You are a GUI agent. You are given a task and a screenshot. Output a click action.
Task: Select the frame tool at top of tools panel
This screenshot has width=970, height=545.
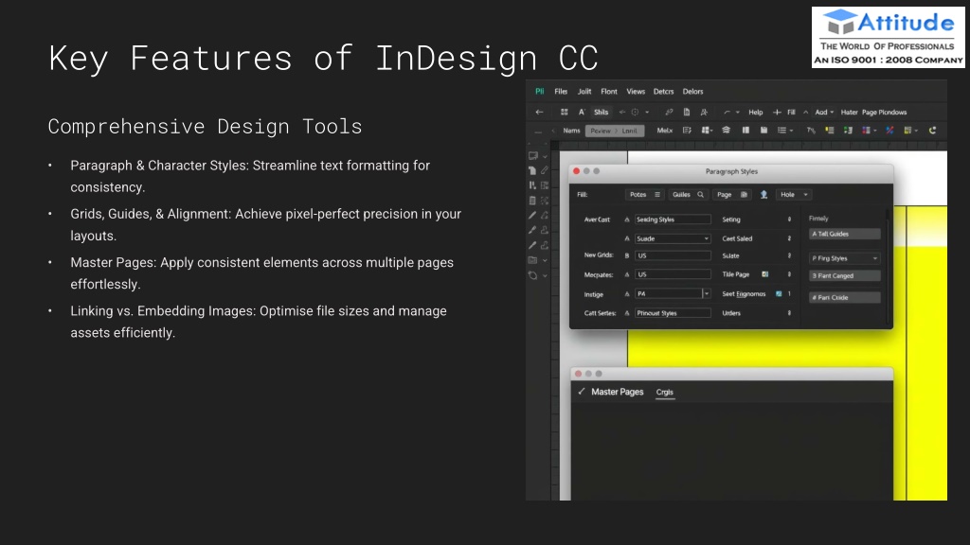point(532,156)
